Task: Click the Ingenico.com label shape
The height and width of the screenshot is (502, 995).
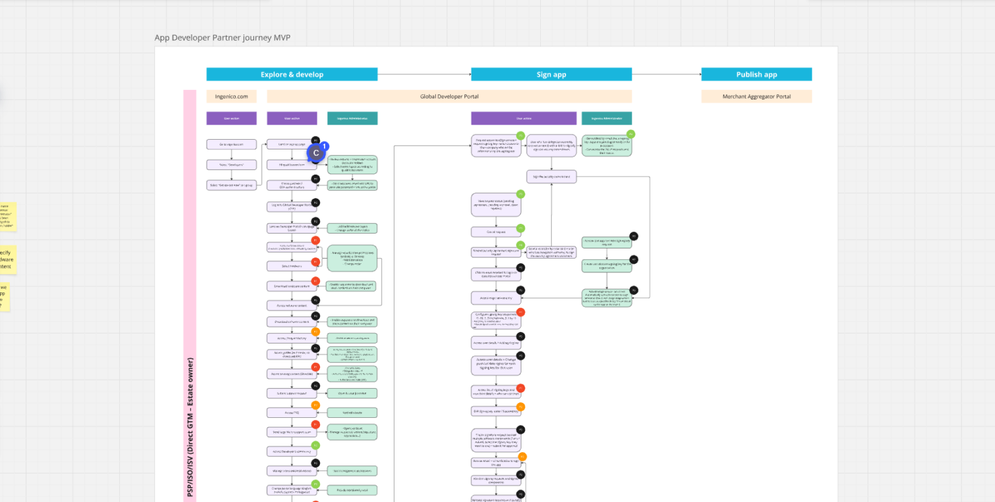Action: click(231, 96)
